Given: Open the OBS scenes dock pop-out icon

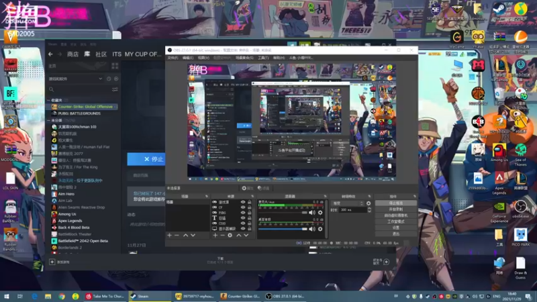Looking at the screenshot, I should tap(207, 197).
